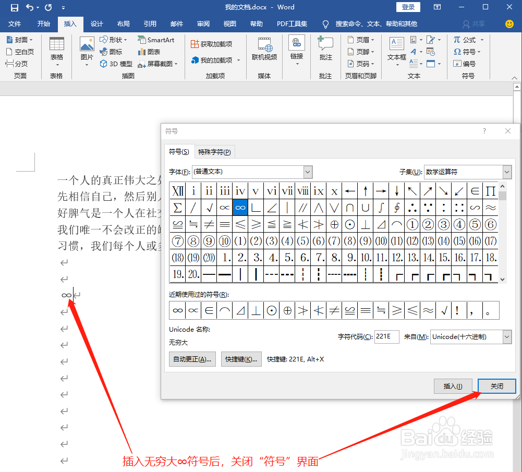Image resolution: width=522 pixels, height=472 pixels.
Task: Insert a cover page (封面)
Action: 20,40
